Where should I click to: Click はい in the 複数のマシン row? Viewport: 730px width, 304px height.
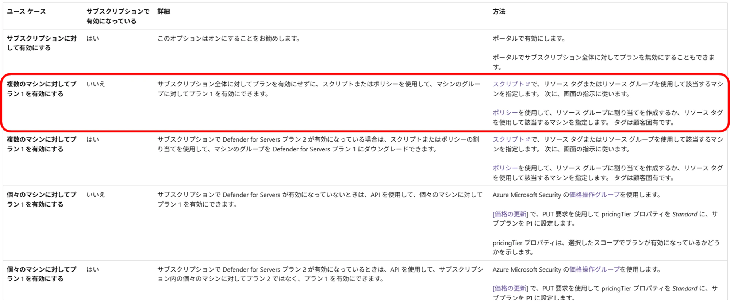[93, 139]
